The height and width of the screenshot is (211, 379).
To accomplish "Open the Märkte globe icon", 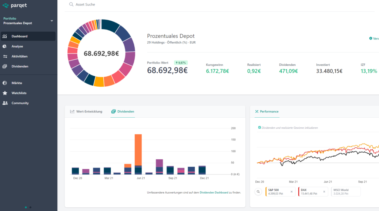I will [4, 83].
